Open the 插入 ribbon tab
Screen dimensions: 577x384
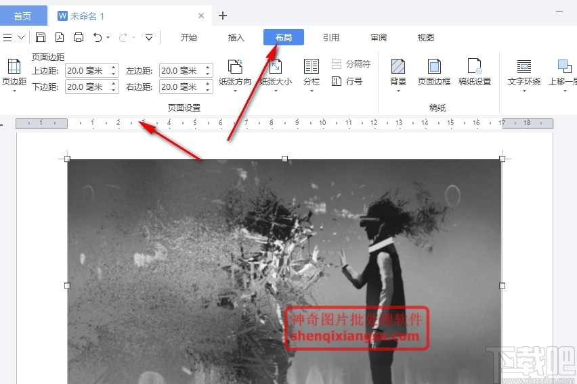point(236,37)
